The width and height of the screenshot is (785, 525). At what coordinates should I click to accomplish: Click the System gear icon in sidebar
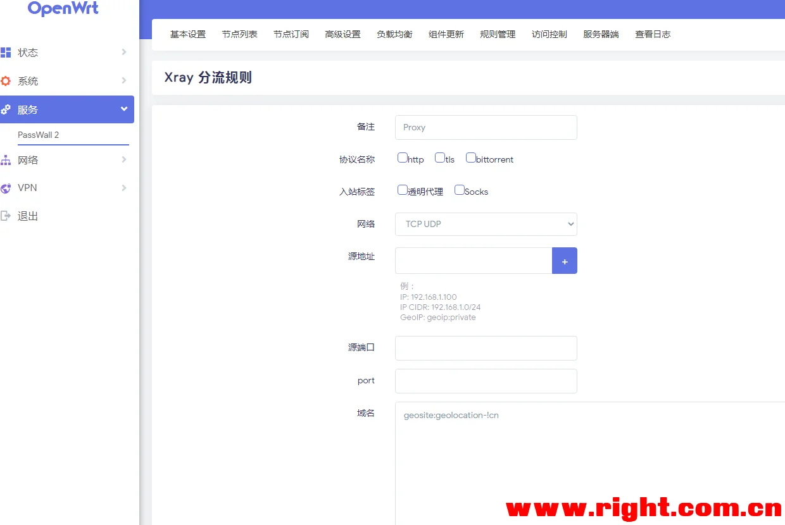(x=6, y=81)
